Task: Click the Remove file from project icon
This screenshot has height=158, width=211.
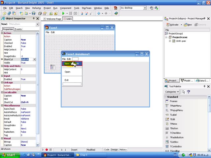Action: pyautogui.click(x=56, y=13)
